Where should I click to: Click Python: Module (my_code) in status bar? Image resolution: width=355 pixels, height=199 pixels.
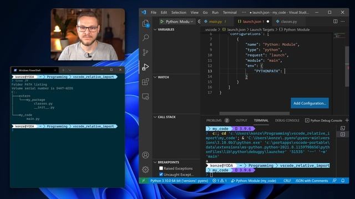(253, 181)
